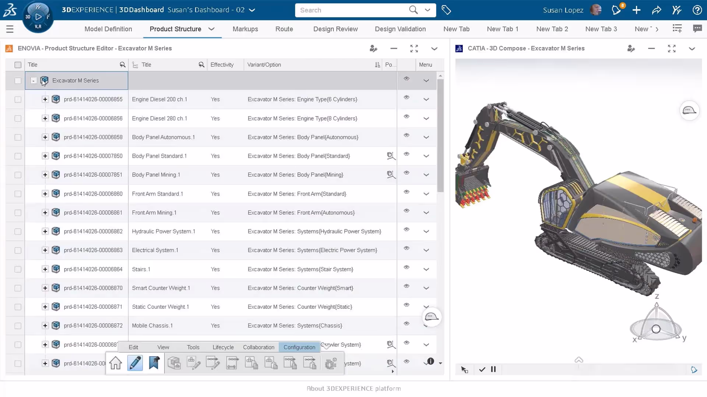The image size is (707, 397).
Task: Click into the Search input field
Action: point(352,10)
